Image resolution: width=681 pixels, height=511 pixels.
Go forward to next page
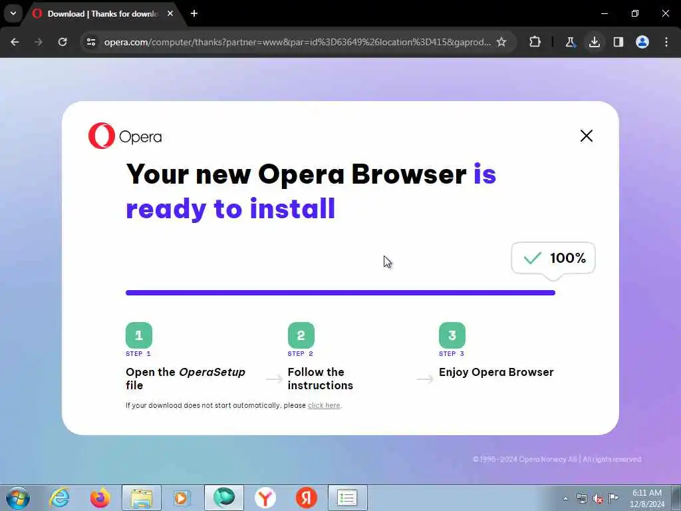[39, 42]
